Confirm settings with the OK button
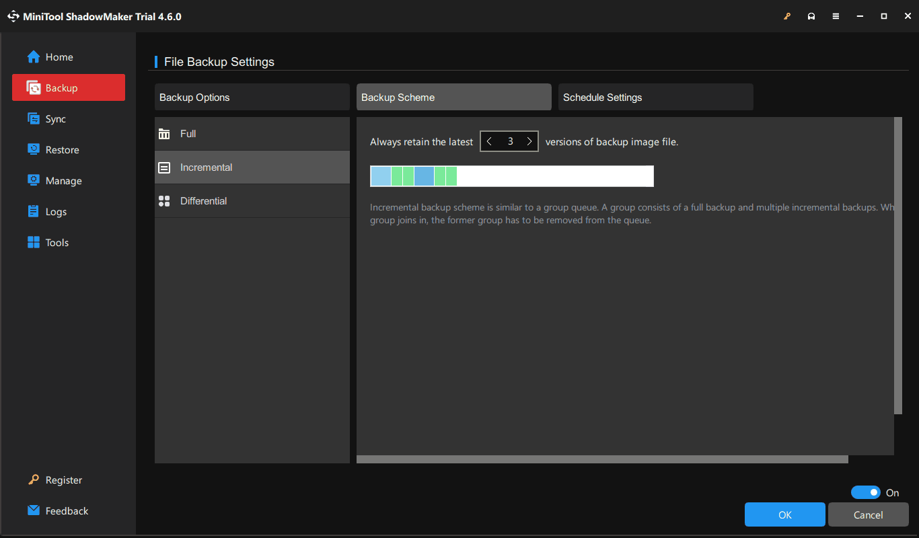The image size is (919, 538). point(784,514)
